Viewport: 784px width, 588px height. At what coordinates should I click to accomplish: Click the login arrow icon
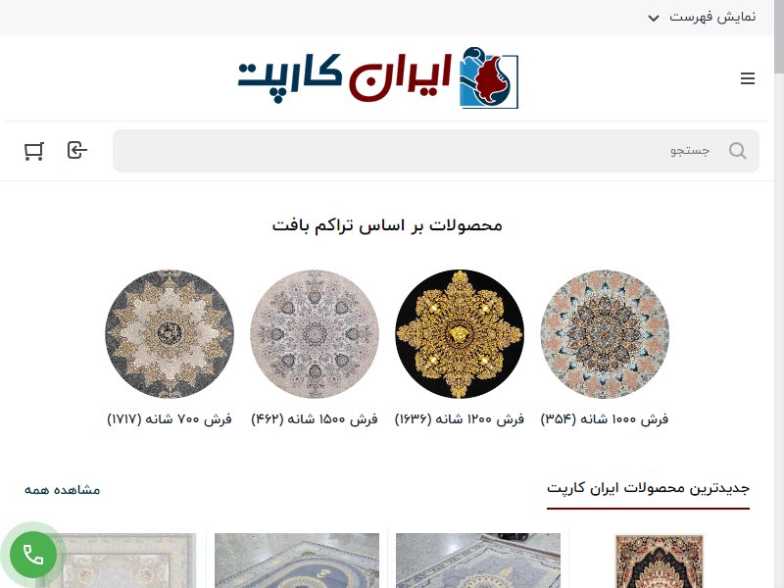[77, 150]
